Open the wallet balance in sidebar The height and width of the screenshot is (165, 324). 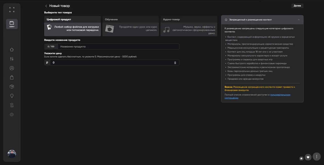(12, 24)
